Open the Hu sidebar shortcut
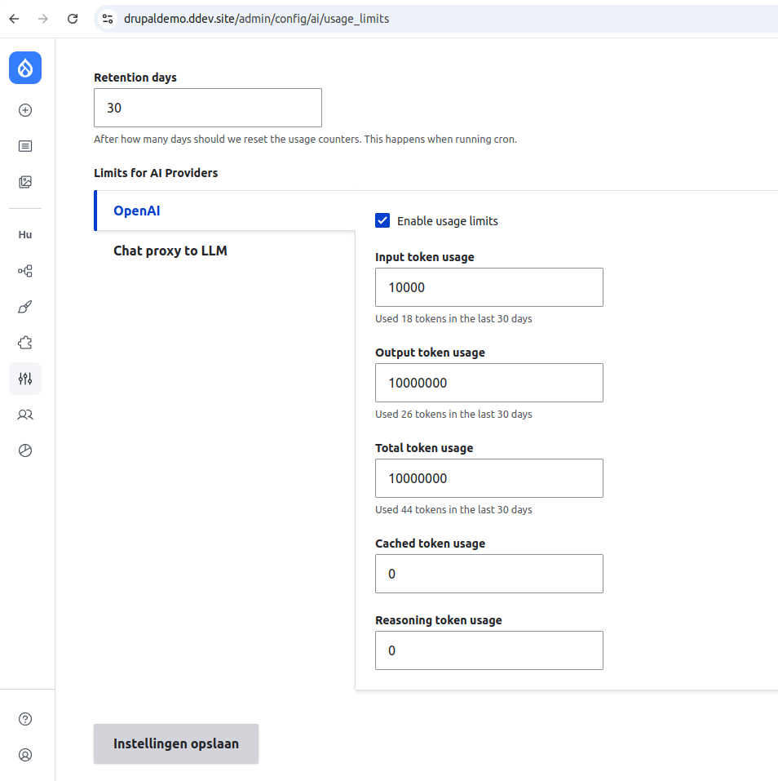 (x=25, y=234)
